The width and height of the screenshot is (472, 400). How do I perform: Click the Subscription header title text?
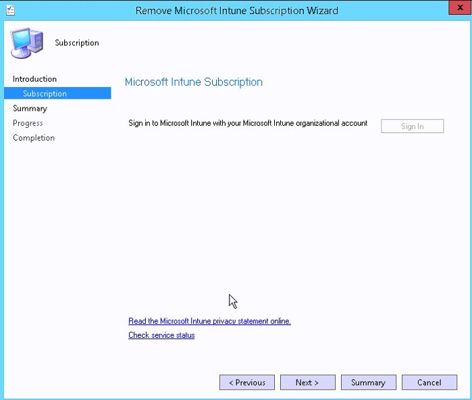tap(77, 43)
